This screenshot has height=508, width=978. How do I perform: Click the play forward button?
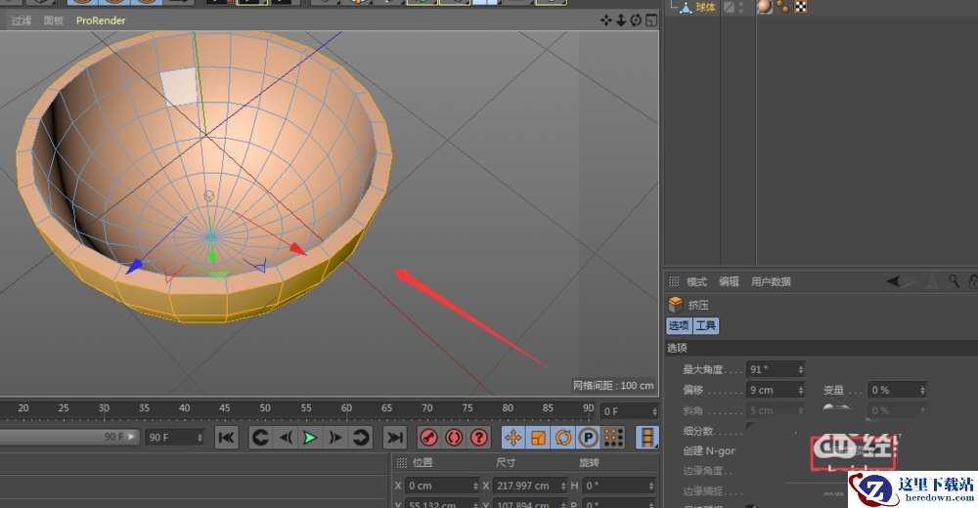click(x=310, y=438)
